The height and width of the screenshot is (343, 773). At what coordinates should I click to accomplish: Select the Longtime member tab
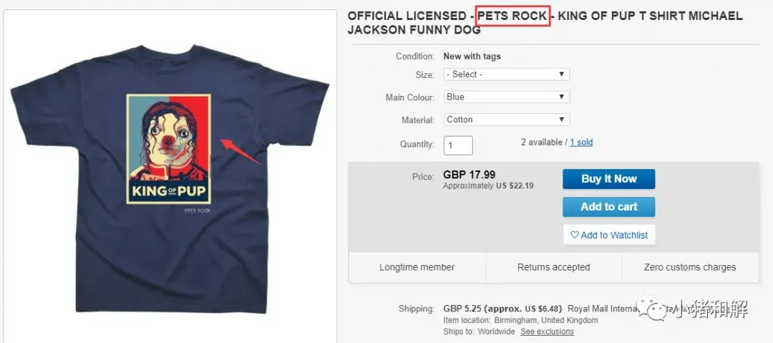click(x=417, y=268)
